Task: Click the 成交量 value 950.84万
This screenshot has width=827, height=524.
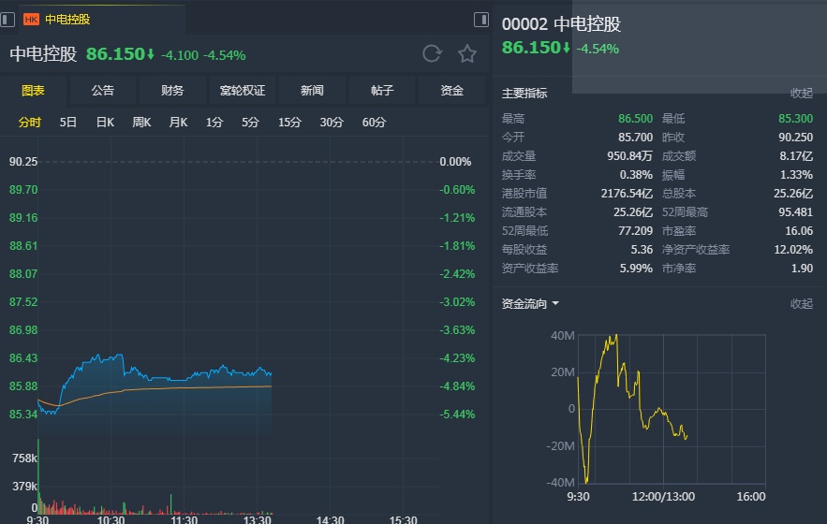Action: tap(629, 156)
